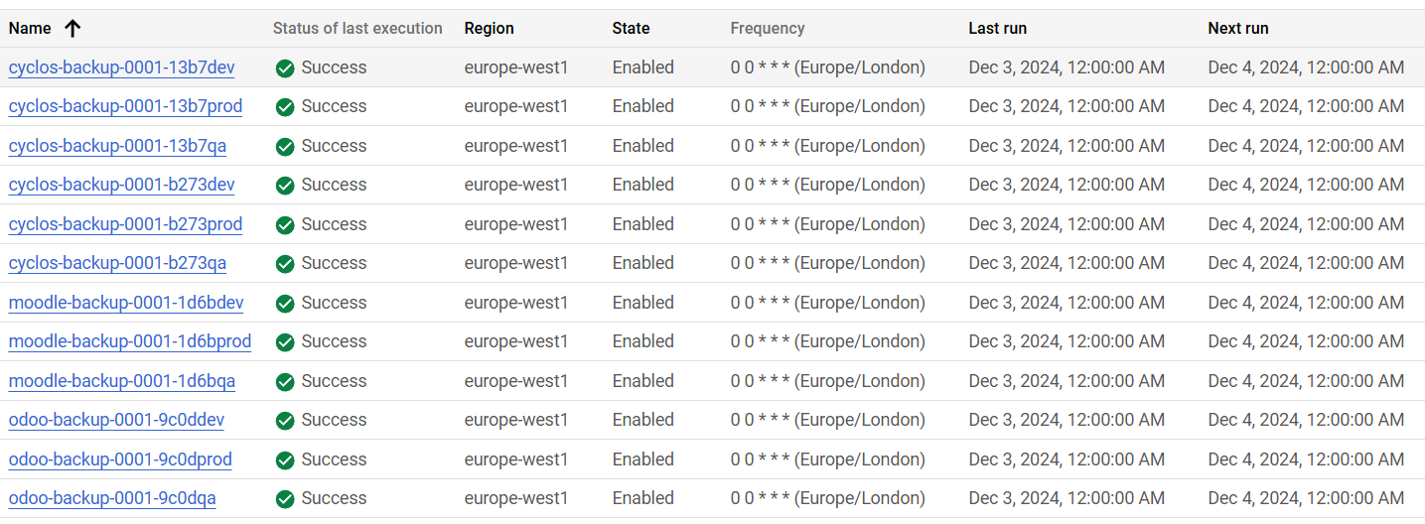Click the Name column header
The width and height of the screenshot is (1425, 524).
30,29
